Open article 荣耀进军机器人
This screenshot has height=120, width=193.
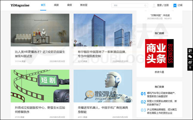click(x=103, y=110)
